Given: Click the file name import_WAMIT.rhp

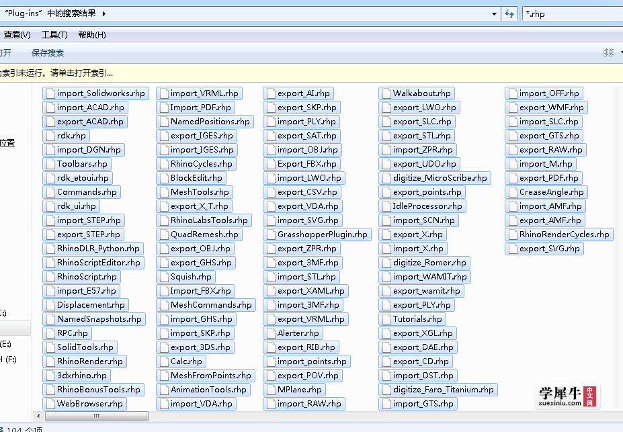Looking at the screenshot, I should [x=430, y=277].
